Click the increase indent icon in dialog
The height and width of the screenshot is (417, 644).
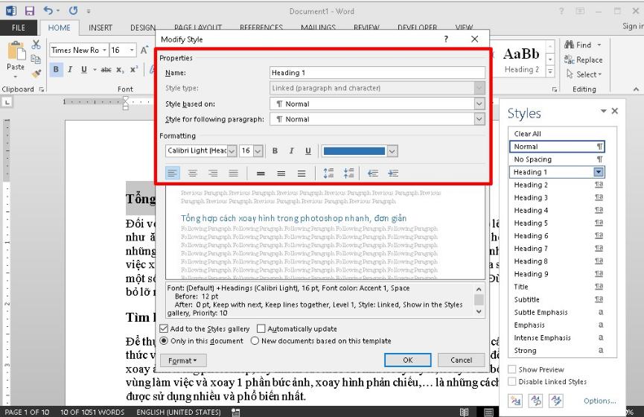[x=392, y=174]
